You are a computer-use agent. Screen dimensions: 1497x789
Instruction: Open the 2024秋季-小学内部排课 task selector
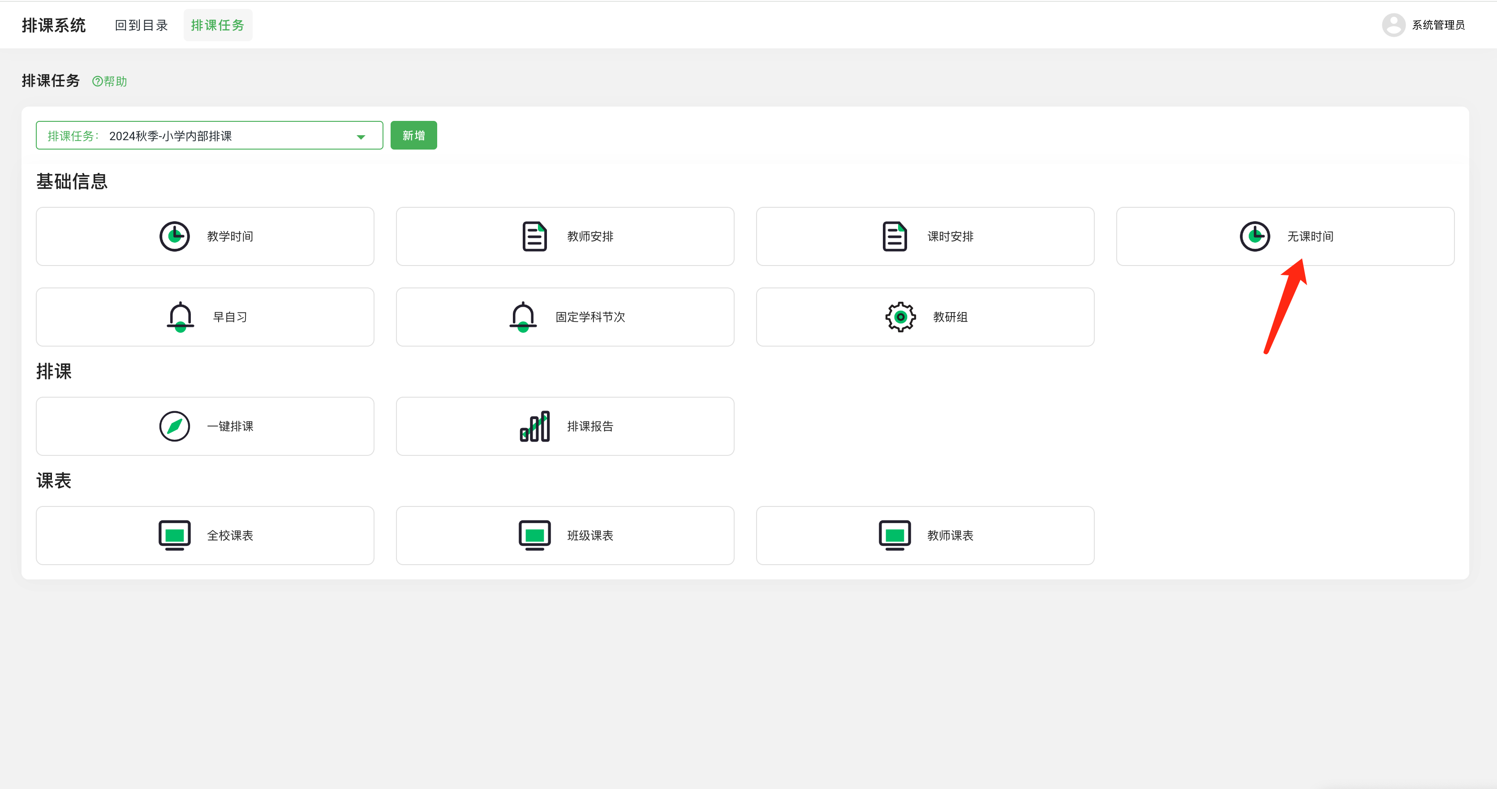coord(209,135)
